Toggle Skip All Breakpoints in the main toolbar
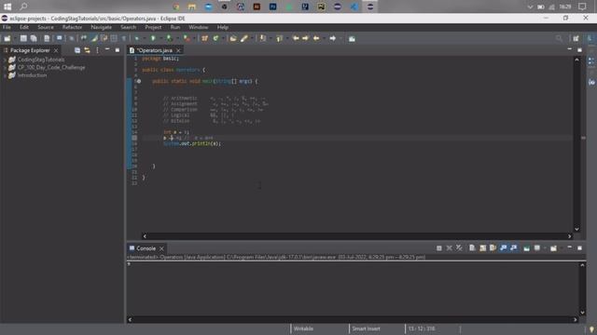The width and height of the screenshot is (597, 335). 72,38
